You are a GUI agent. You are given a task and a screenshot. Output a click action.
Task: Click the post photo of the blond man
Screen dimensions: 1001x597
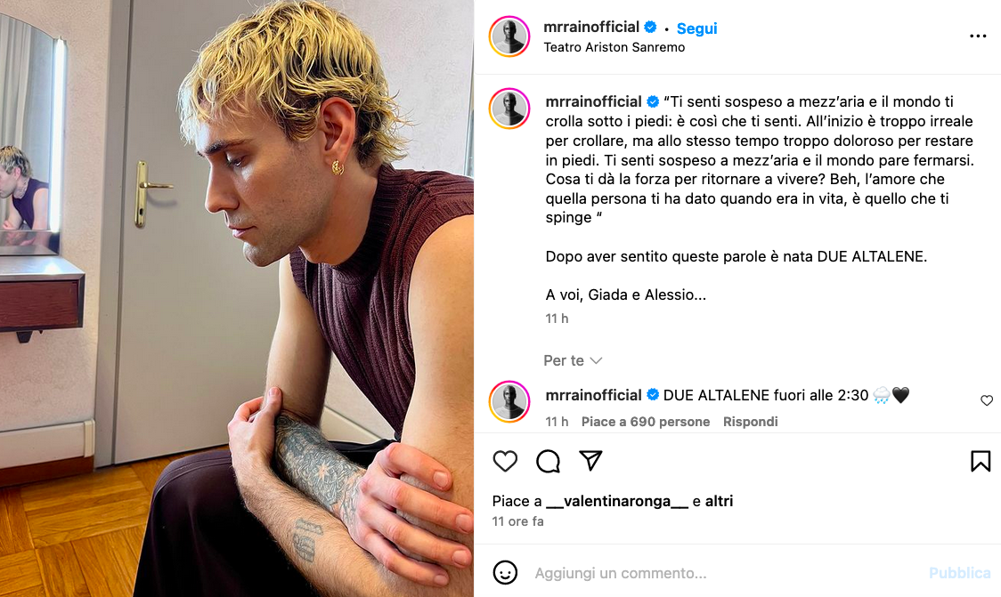click(x=237, y=299)
